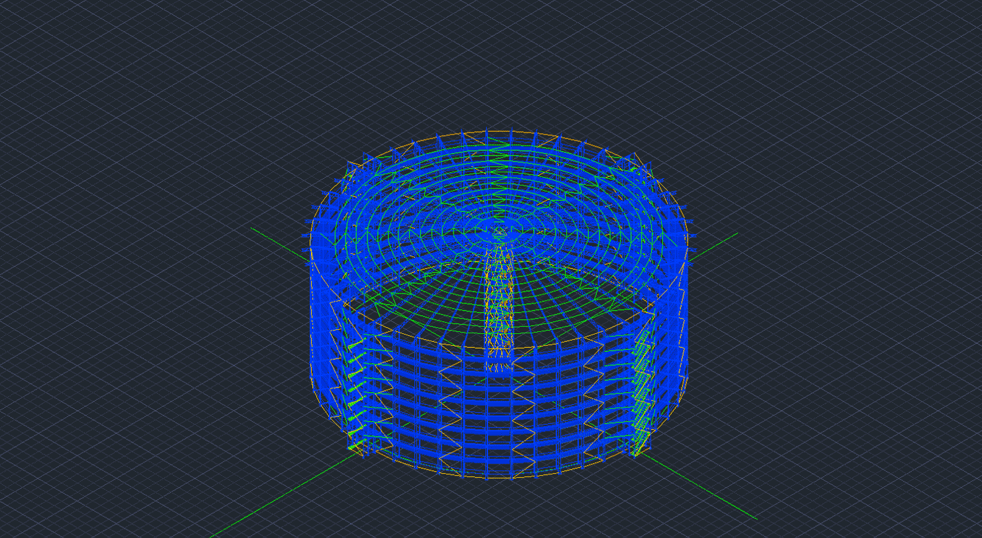Screen dimensions: 982x538
Task: Select the orange top rim at the back
Action: 499,132
